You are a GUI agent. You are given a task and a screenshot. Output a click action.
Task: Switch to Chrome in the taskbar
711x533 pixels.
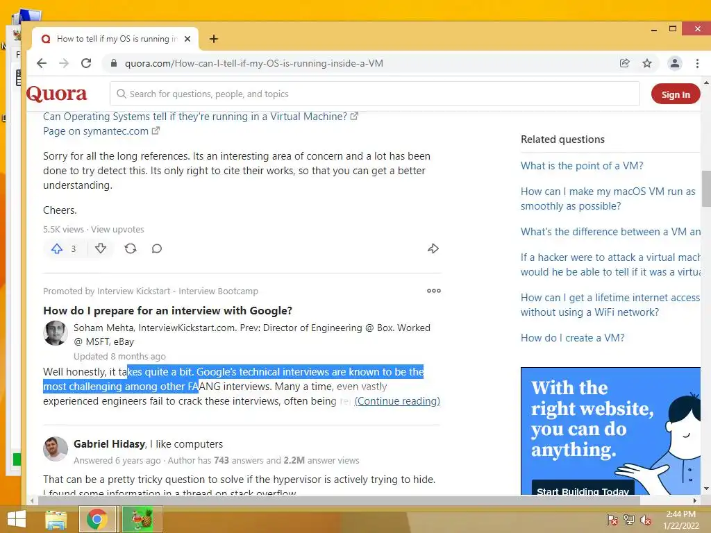click(x=97, y=519)
